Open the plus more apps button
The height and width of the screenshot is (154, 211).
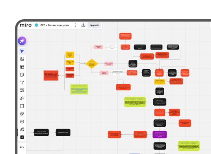22,137
